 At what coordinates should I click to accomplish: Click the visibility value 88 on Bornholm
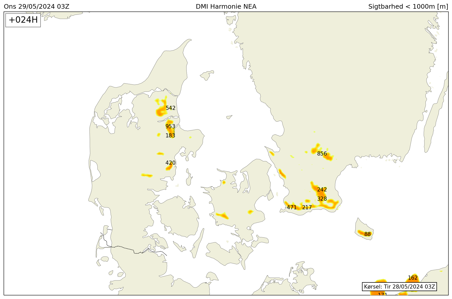tap(367, 234)
